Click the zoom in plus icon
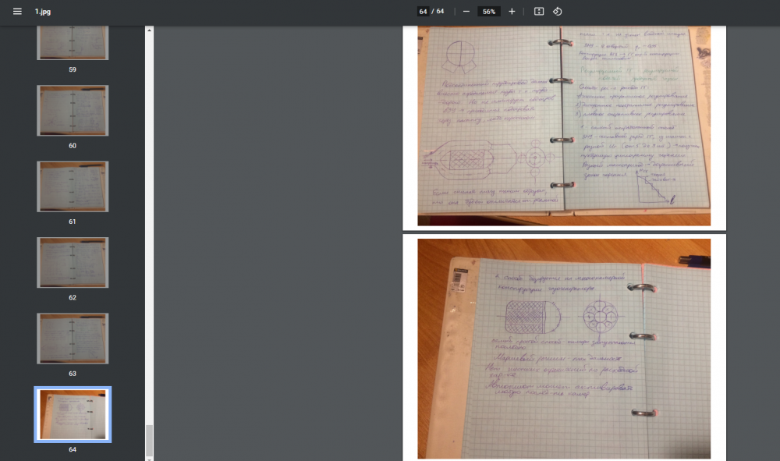Image resolution: width=780 pixels, height=461 pixels. (512, 12)
